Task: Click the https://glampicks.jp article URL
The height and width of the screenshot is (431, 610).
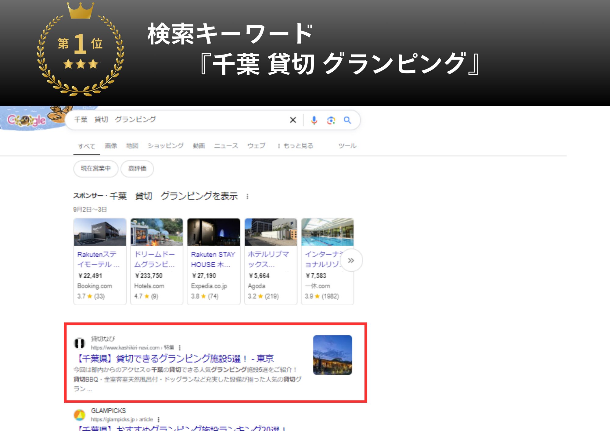Action: click(x=122, y=419)
